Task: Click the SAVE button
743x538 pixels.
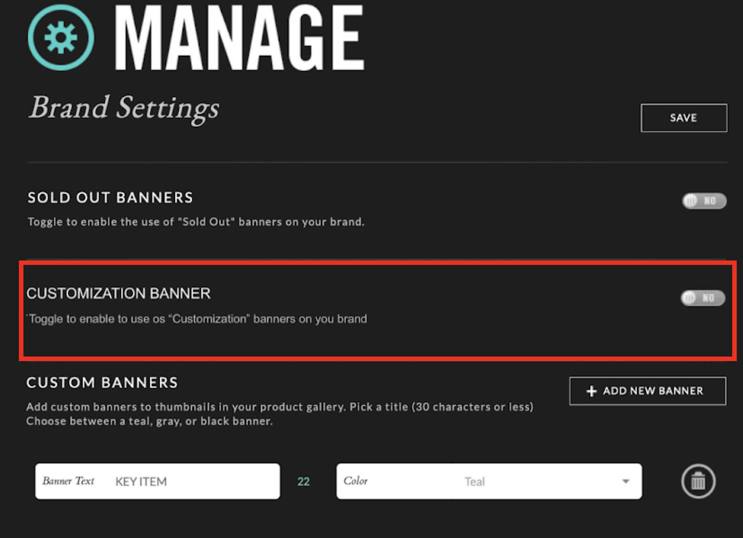Action: (x=684, y=118)
